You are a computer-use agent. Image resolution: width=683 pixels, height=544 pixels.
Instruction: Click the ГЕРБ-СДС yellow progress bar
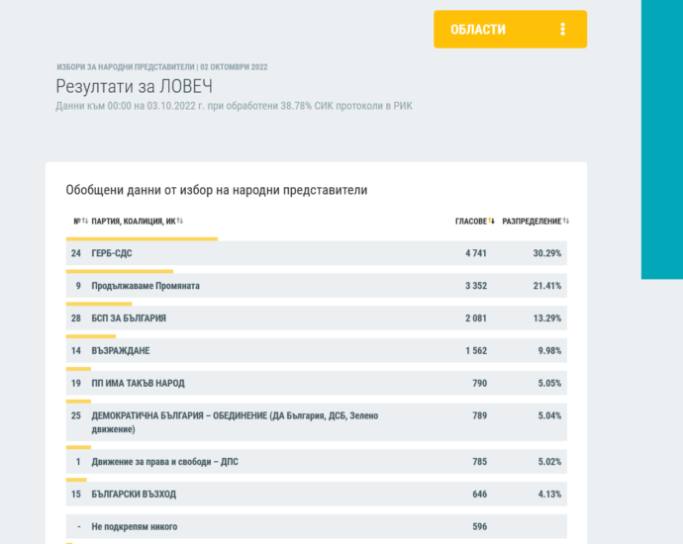click(x=142, y=239)
